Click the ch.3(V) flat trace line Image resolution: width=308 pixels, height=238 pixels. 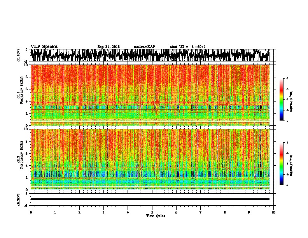point(150,199)
